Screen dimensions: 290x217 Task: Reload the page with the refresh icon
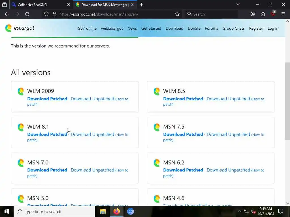[27, 14]
